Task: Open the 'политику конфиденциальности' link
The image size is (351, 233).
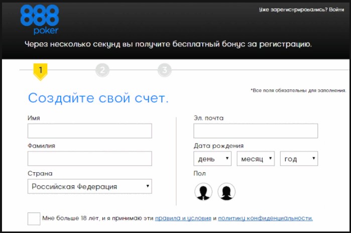Action: coord(265,218)
